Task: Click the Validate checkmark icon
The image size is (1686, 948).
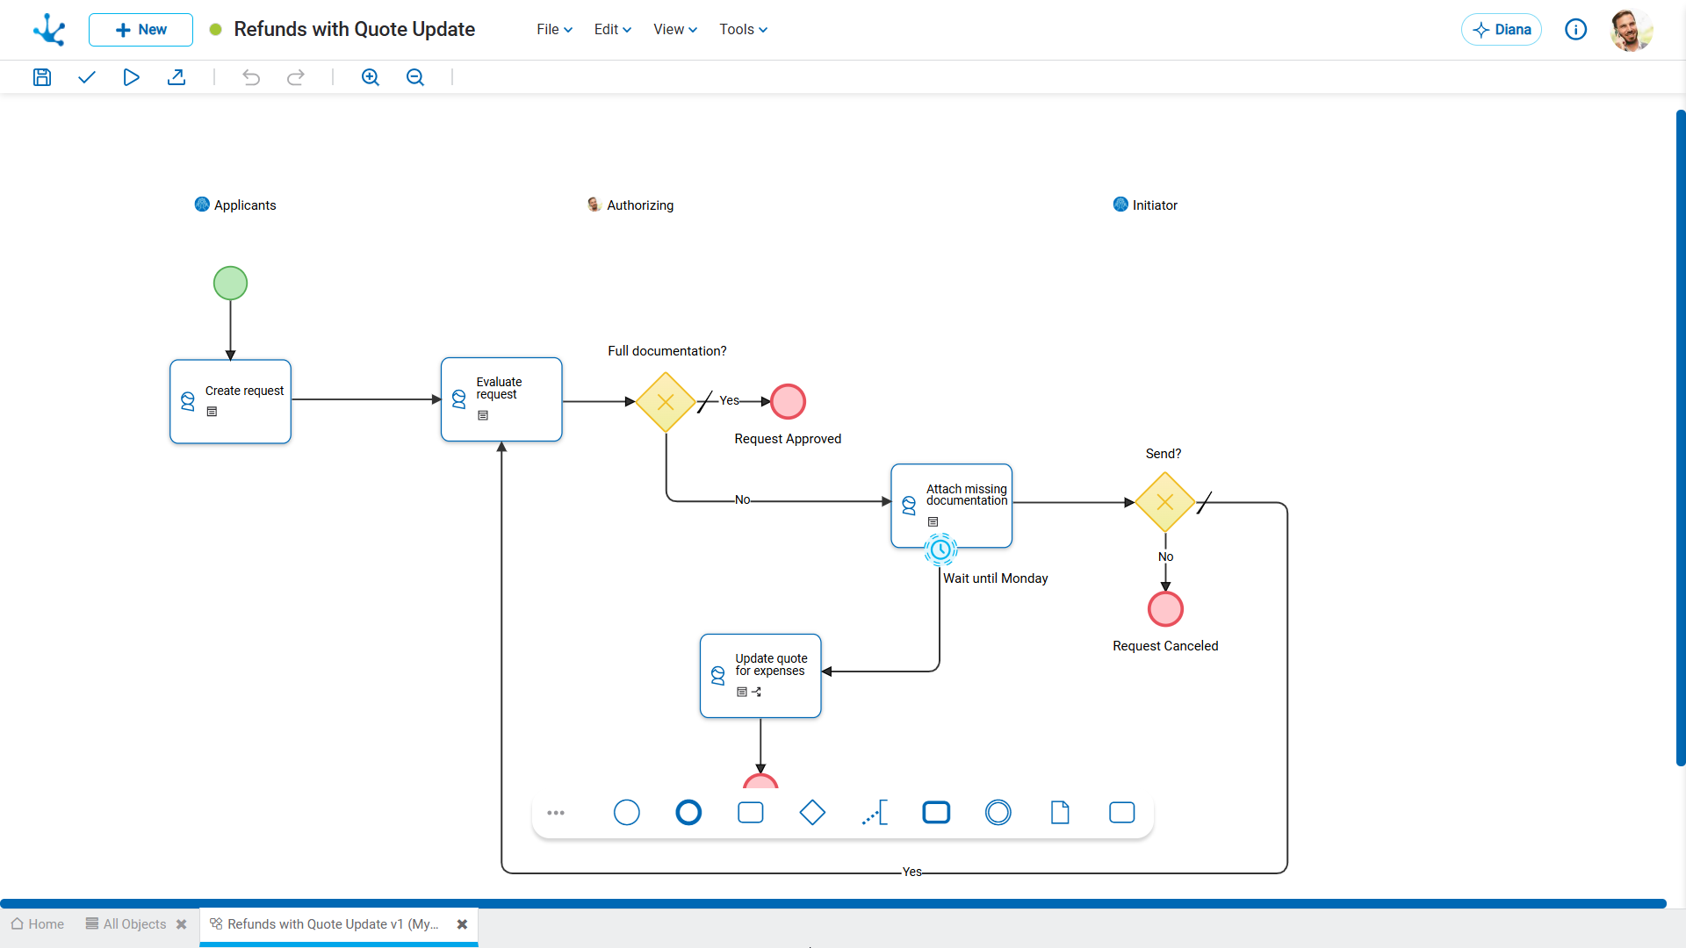Action: point(86,77)
